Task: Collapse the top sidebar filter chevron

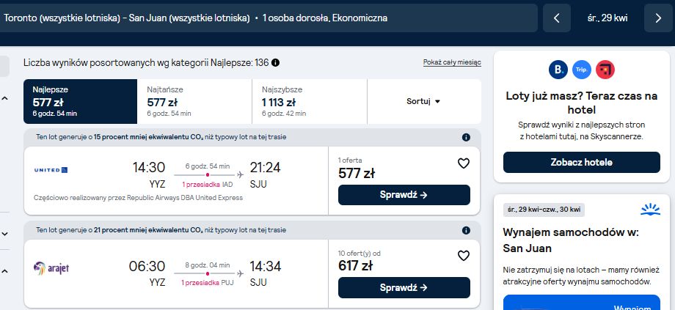Action: 4,98
